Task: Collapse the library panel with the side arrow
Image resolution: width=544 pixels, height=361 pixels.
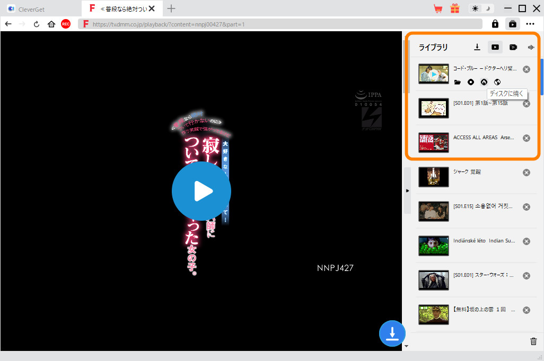Action: (x=407, y=191)
